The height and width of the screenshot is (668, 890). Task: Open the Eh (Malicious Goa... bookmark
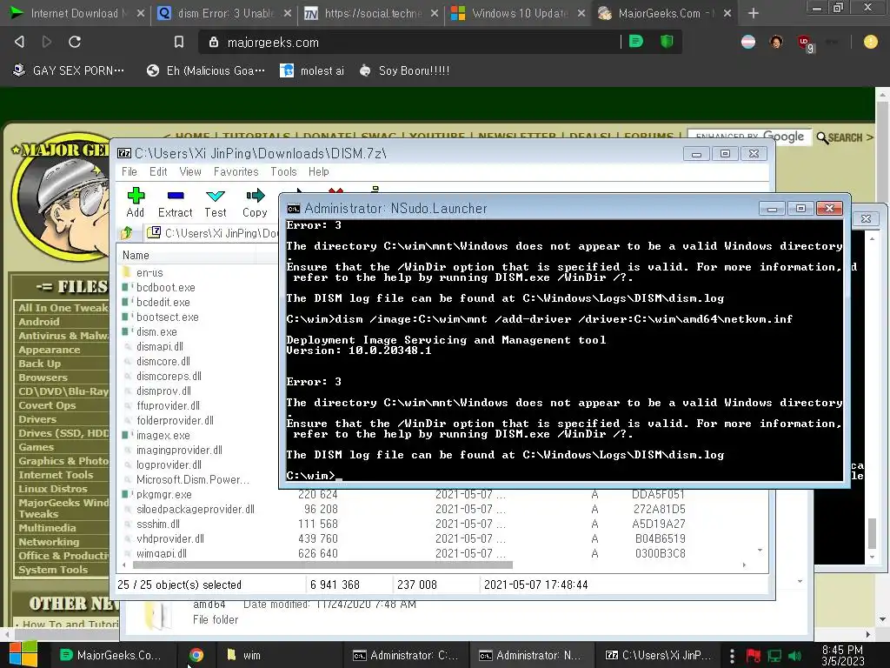[206, 70]
